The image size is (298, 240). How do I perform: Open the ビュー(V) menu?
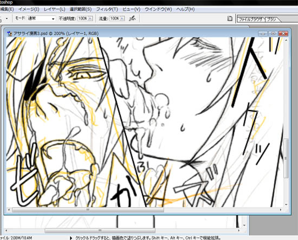(x=131, y=9)
